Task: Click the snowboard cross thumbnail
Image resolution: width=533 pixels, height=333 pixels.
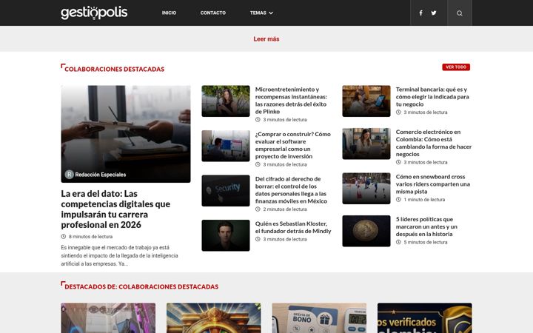Action: point(366,188)
